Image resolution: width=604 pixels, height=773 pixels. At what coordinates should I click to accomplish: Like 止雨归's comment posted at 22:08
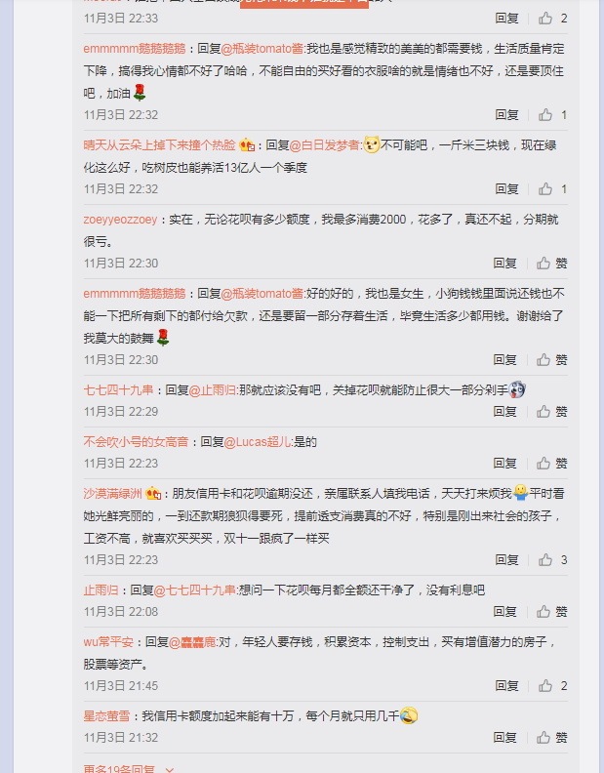click(551, 612)
